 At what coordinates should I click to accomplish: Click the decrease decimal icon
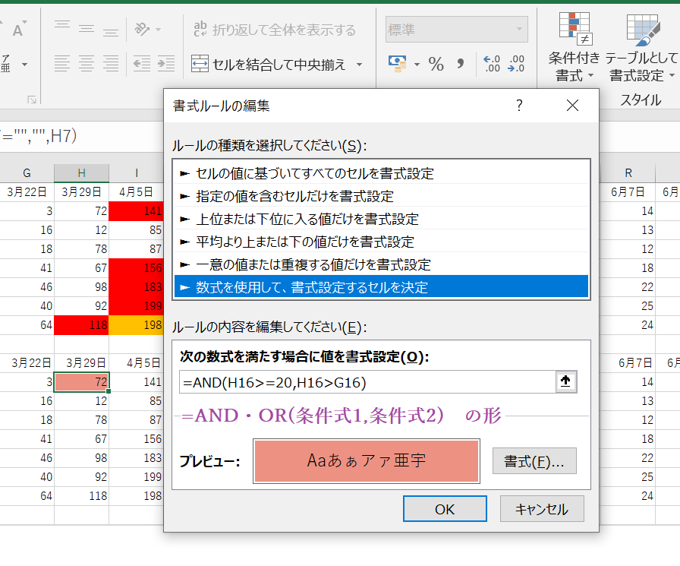pyautogui.click(x=516, y=64)
